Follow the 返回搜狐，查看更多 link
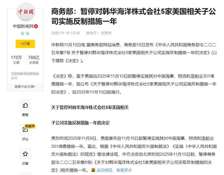The width and height of the screenshot is (224, 175). [114, 170]
